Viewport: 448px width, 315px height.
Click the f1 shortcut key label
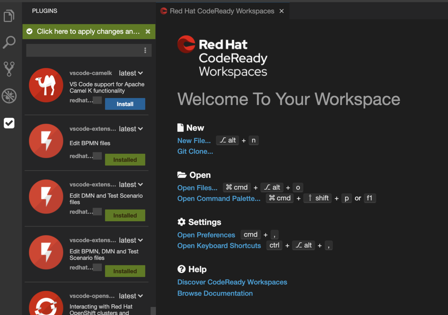pos(370,198)
